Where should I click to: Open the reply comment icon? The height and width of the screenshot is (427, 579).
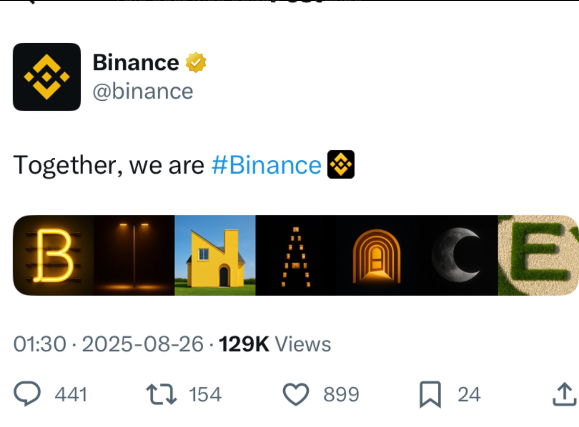28,394
